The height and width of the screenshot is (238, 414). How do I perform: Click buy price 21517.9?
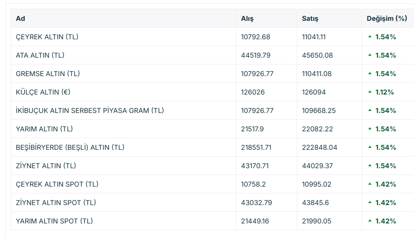[x=252, y=129]
